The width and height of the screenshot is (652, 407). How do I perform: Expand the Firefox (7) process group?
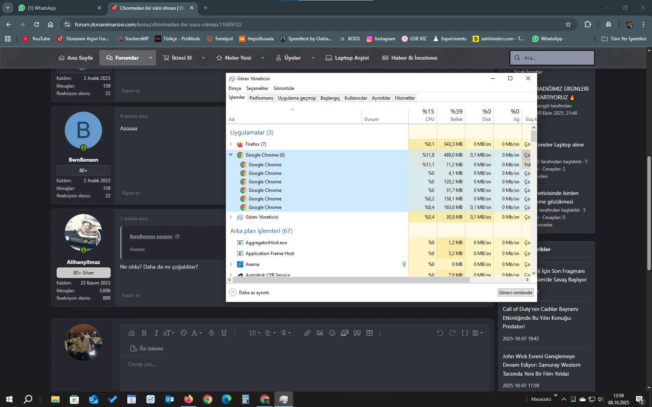[x=231, y=144]
